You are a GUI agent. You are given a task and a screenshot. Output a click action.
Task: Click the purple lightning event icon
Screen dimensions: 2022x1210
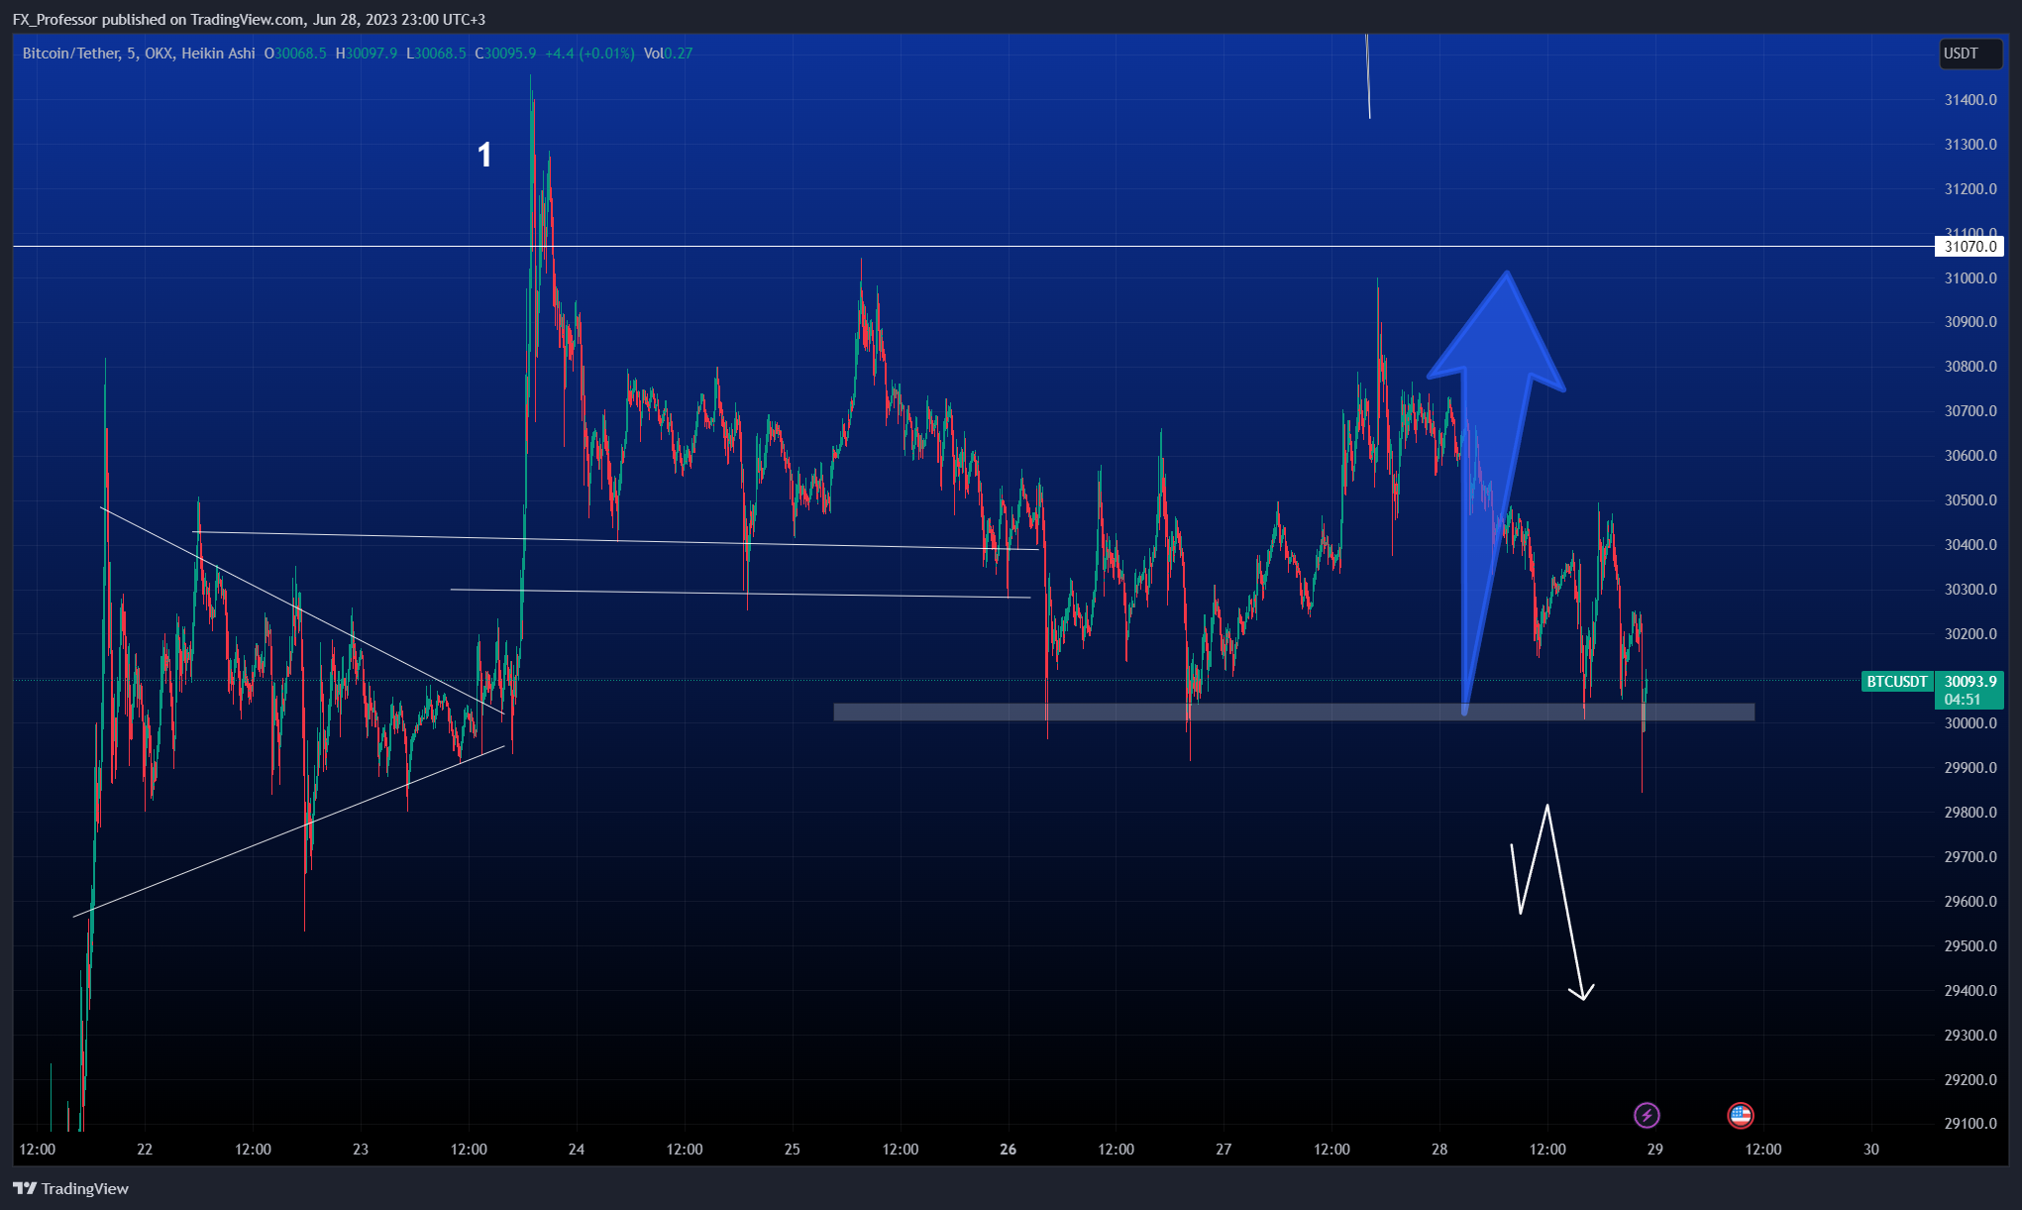[x=1647, y=1116]
